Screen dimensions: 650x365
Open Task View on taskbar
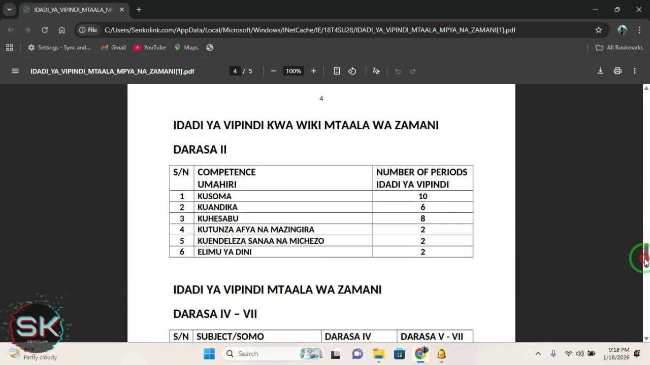(x=335, y=353)
